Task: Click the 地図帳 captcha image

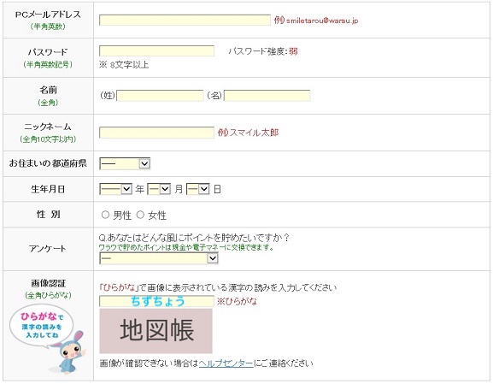Action: pos(156,331)
